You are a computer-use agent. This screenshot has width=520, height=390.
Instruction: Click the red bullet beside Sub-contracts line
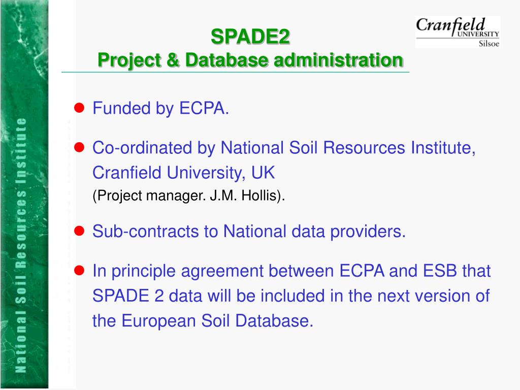79,231
